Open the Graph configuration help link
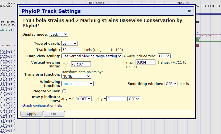 pos(42,106)
